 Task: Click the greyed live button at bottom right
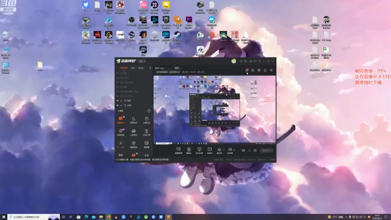click(266, 151)
